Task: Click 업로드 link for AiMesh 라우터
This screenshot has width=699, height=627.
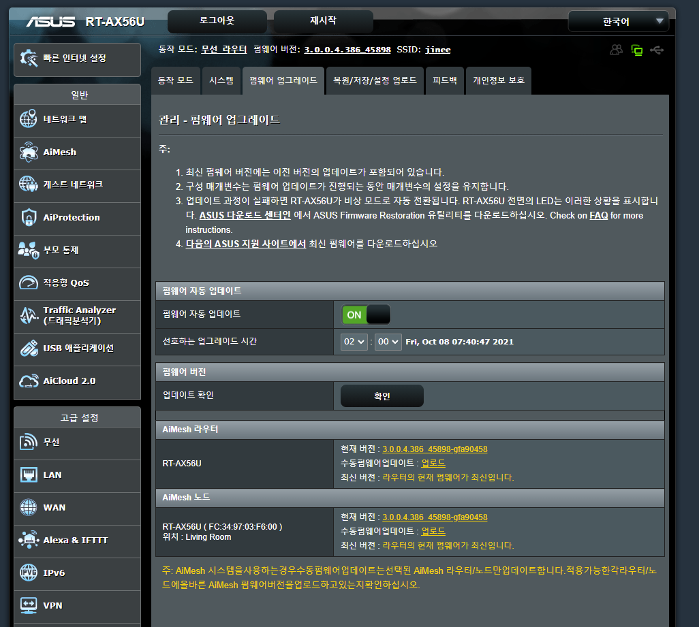Action: point(433,463)
